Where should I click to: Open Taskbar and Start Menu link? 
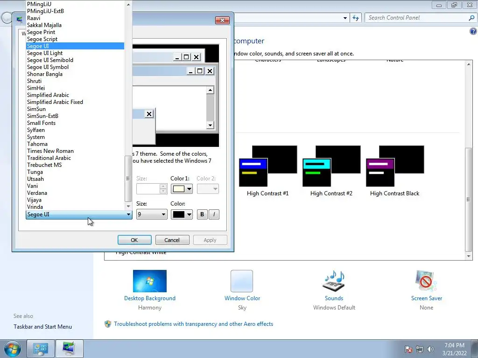pyautogui.click(x=42, y=327)
